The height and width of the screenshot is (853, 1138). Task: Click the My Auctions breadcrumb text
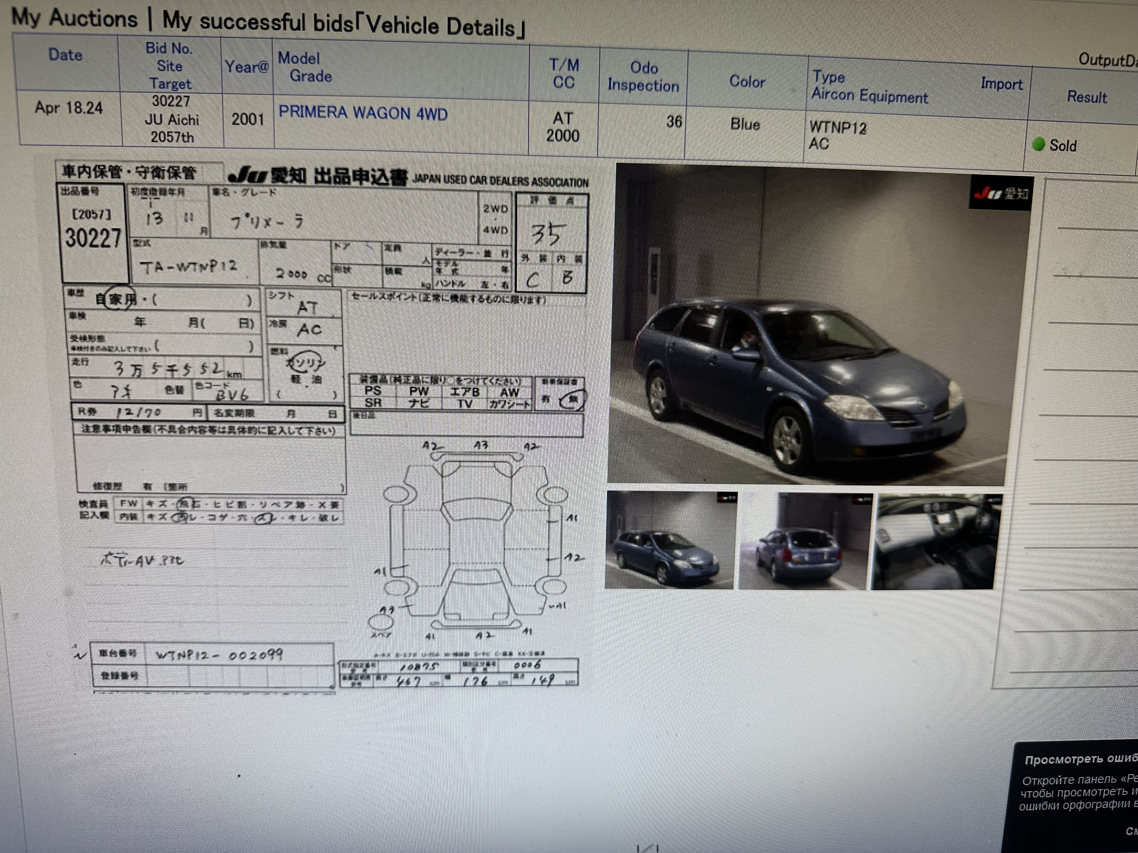click(75, 18)
